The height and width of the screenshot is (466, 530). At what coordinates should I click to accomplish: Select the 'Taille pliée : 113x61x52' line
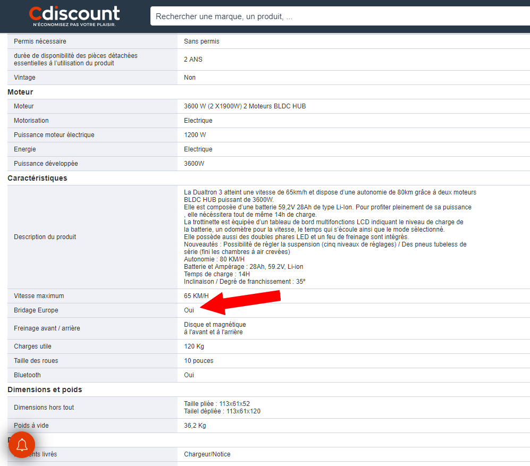217,404
